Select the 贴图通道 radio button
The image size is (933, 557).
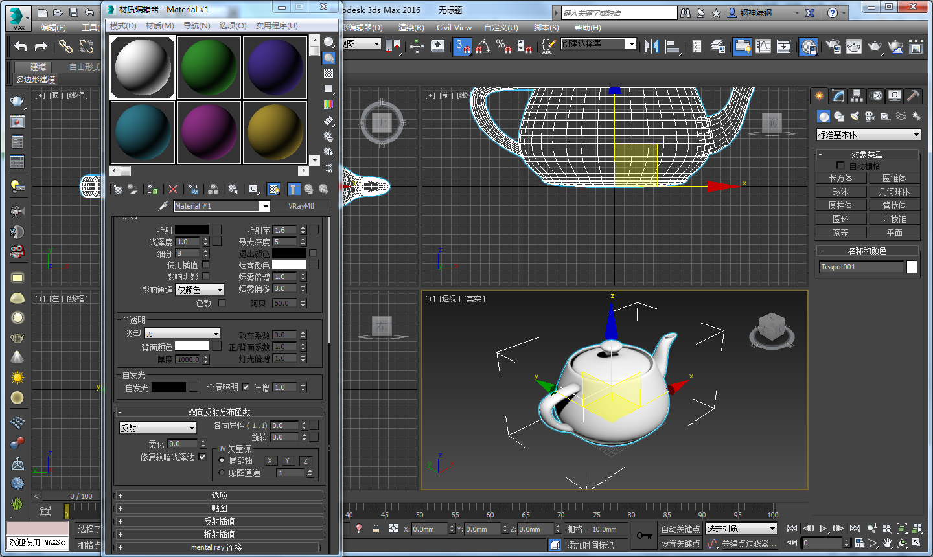(x=222, y=473)
